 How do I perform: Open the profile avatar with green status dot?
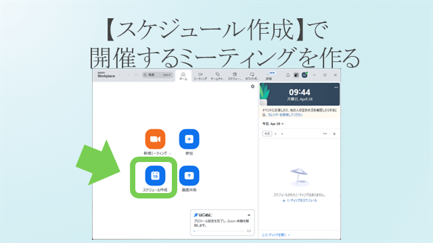coord(304,75)
